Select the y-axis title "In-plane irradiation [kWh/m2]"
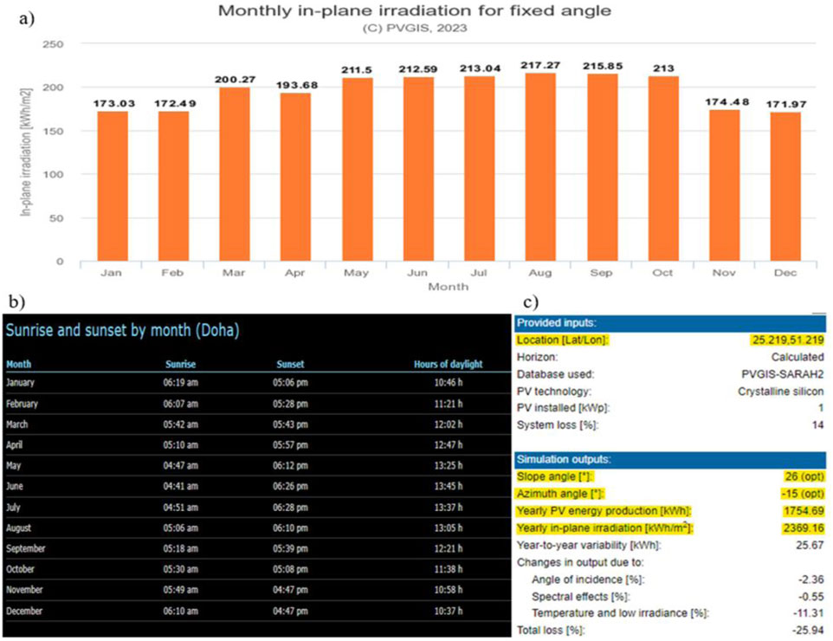 [x=26, y=152]
